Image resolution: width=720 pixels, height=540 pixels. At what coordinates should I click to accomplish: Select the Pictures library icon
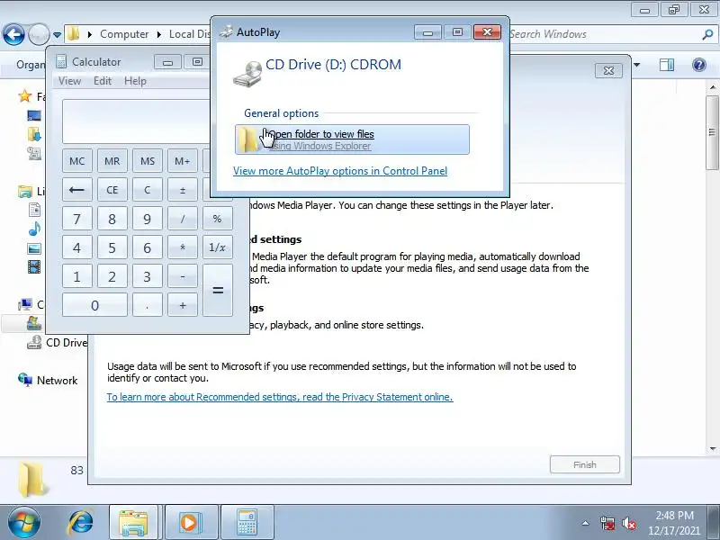pyautogui.click(x=34, y=248)
